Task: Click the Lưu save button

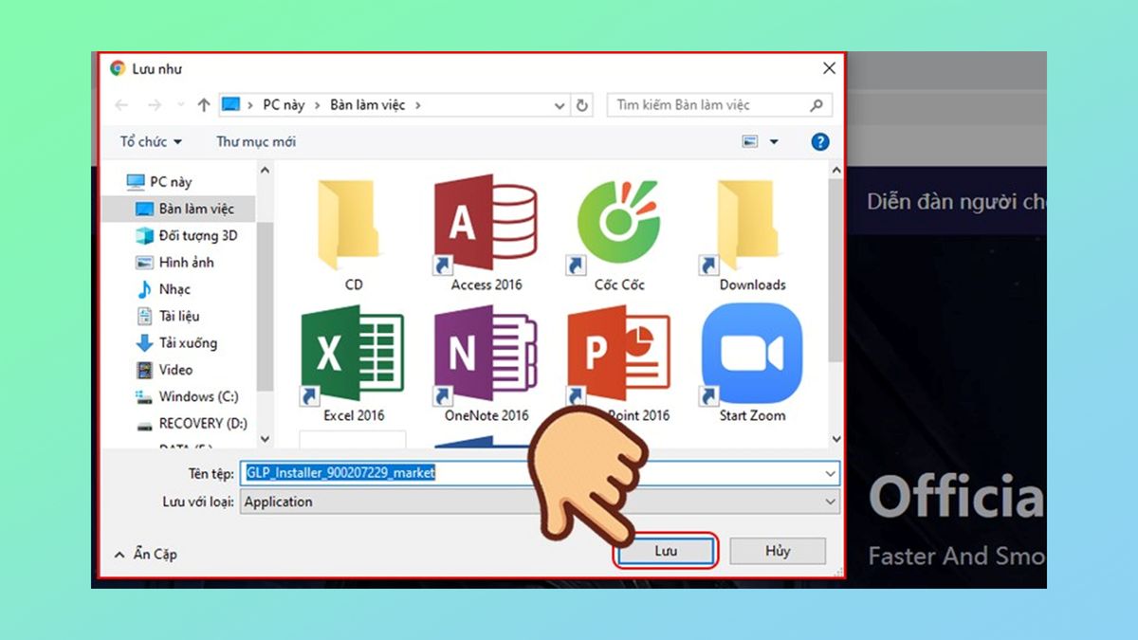Action: point(665,551)
